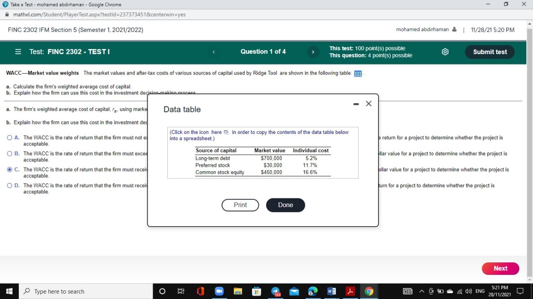Viewport: 533px width, 299px height.
Task: Open Task View on the taskbar
Action: coord(181,292)
